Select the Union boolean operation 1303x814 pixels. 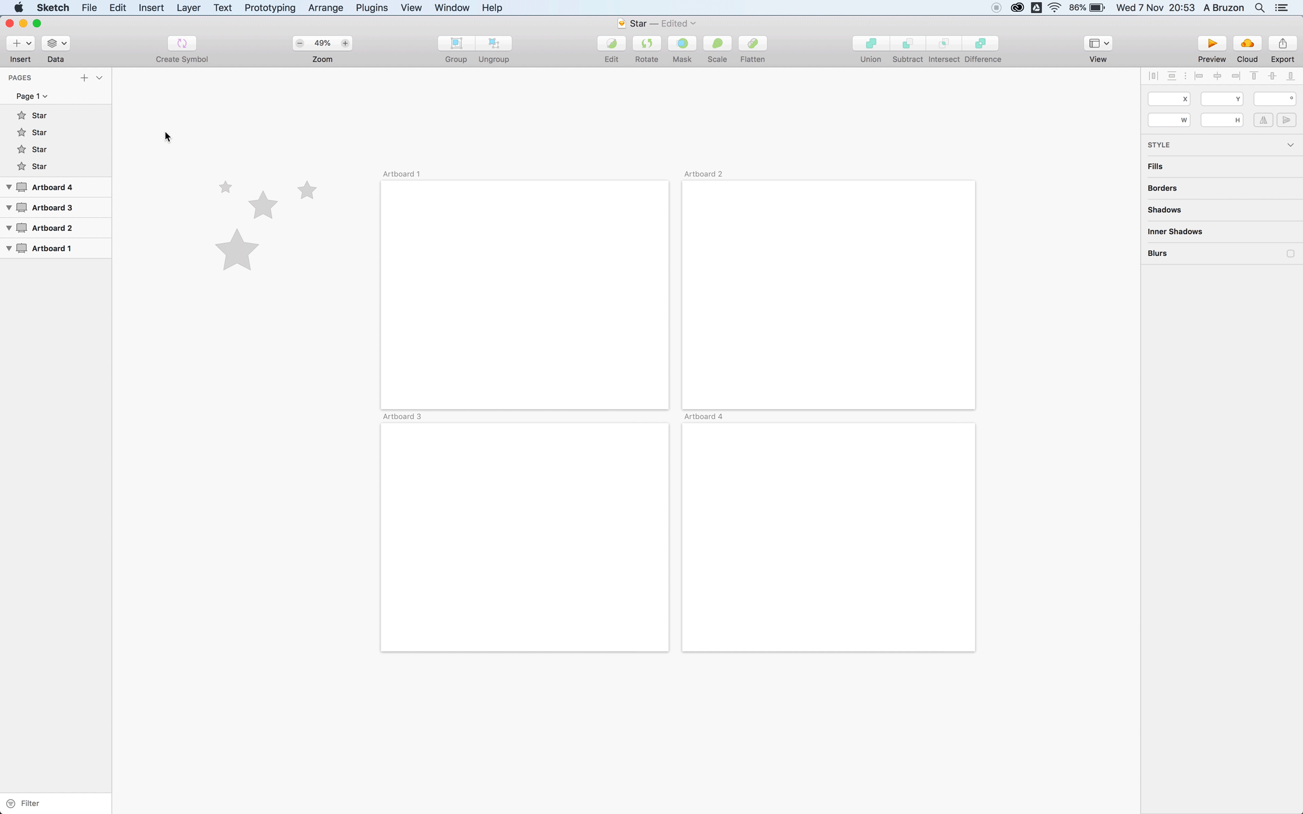pos(869,44)
